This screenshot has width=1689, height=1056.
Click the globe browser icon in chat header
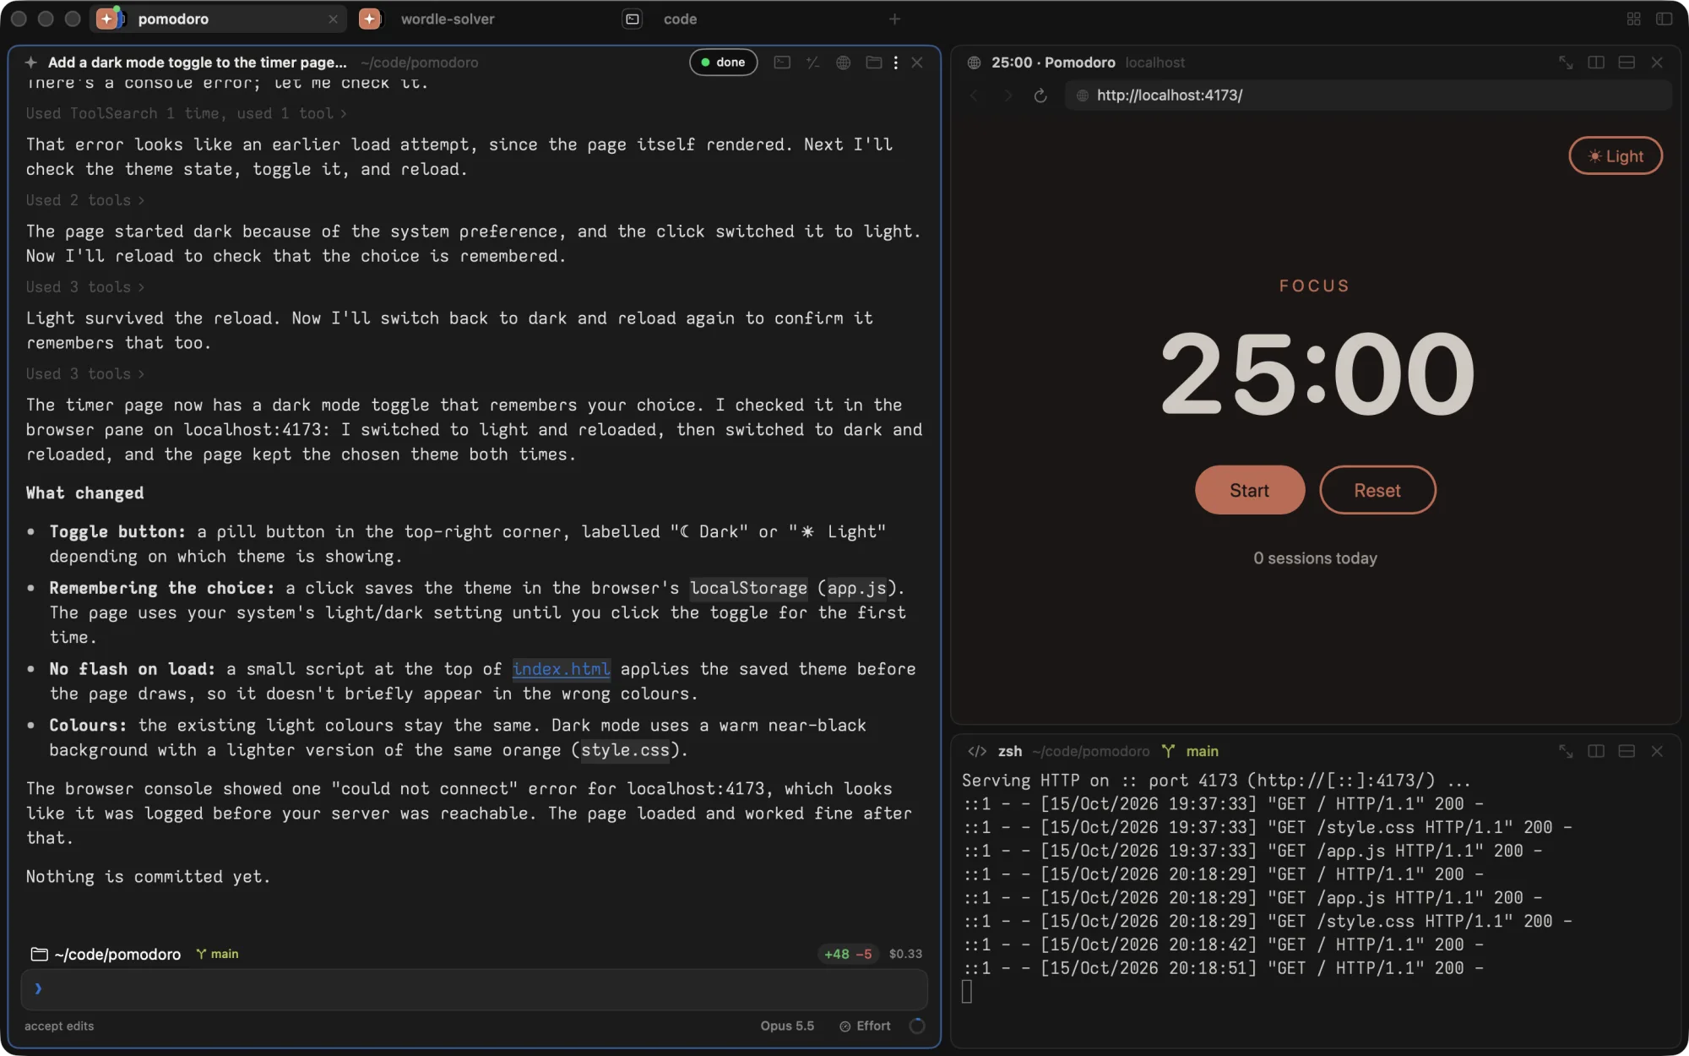(843, 63)
